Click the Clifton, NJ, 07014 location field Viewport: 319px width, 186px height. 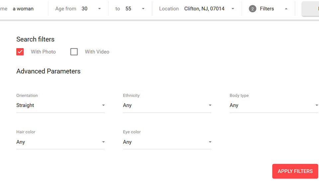tap(204, 9)
